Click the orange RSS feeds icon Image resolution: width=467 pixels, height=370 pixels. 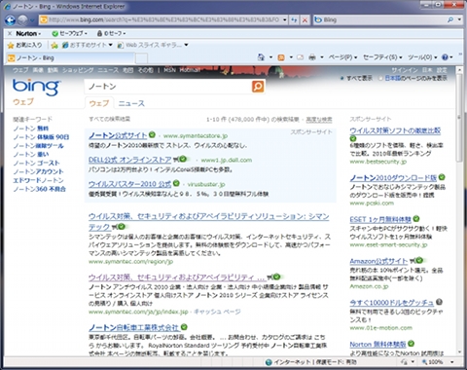click(281, 57)
